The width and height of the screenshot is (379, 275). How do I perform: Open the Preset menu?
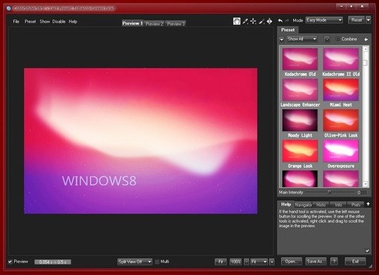pos(30,21)
